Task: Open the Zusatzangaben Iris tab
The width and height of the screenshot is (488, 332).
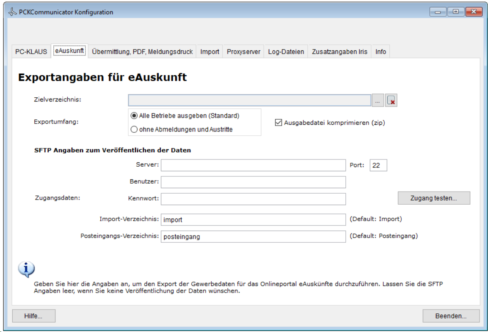Action: click(x=339, y=52)
